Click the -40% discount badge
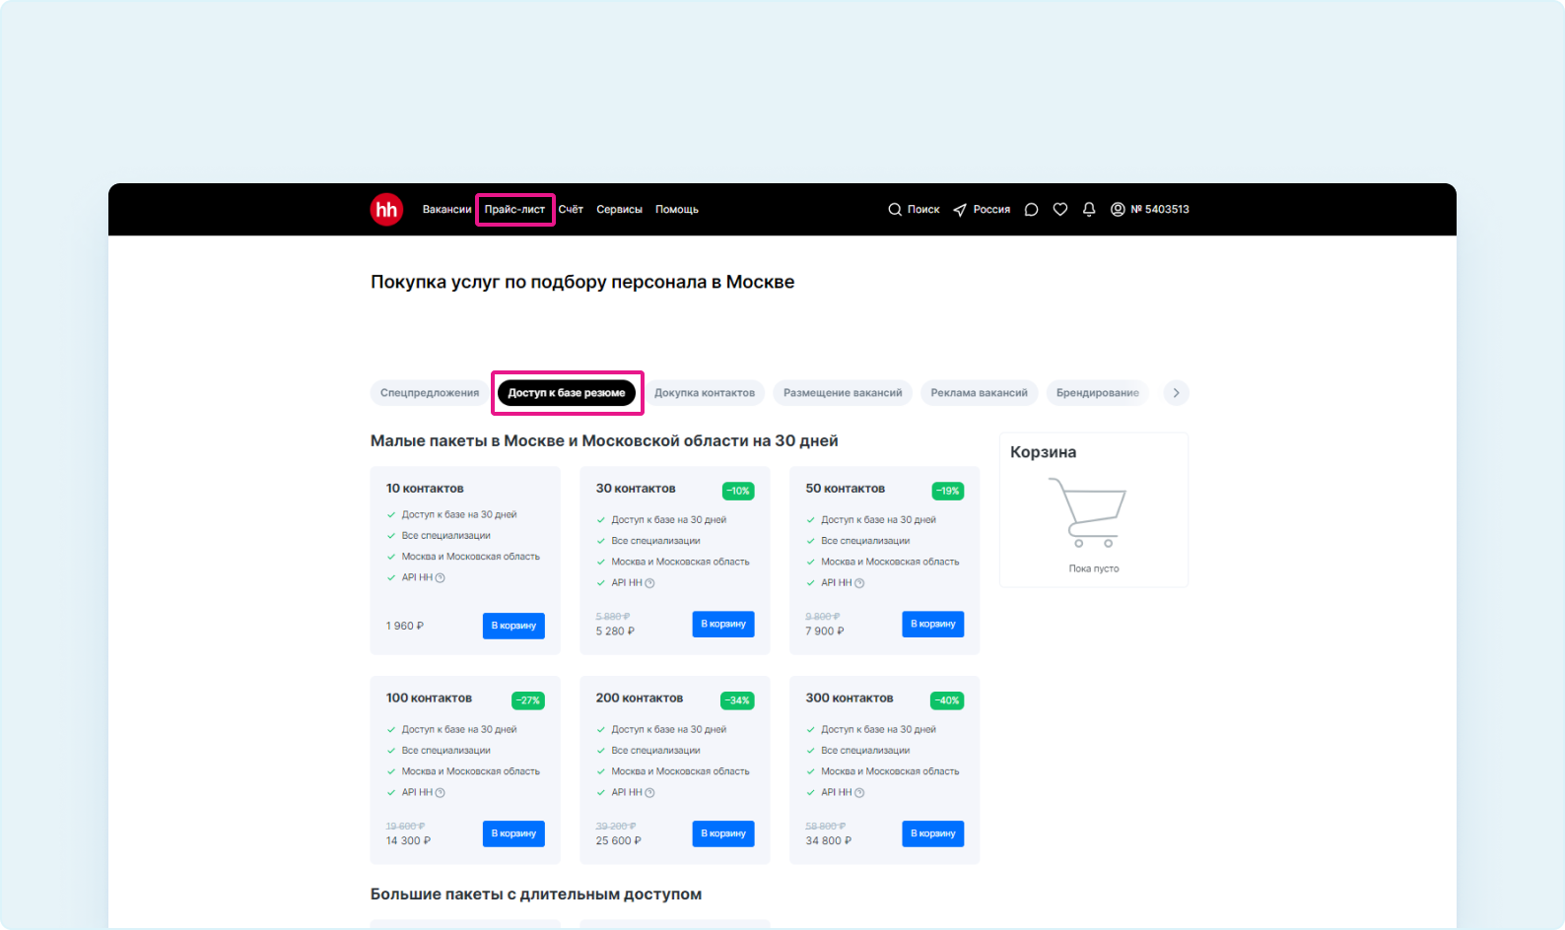1565x930 pixels. [x=948, y=700]
